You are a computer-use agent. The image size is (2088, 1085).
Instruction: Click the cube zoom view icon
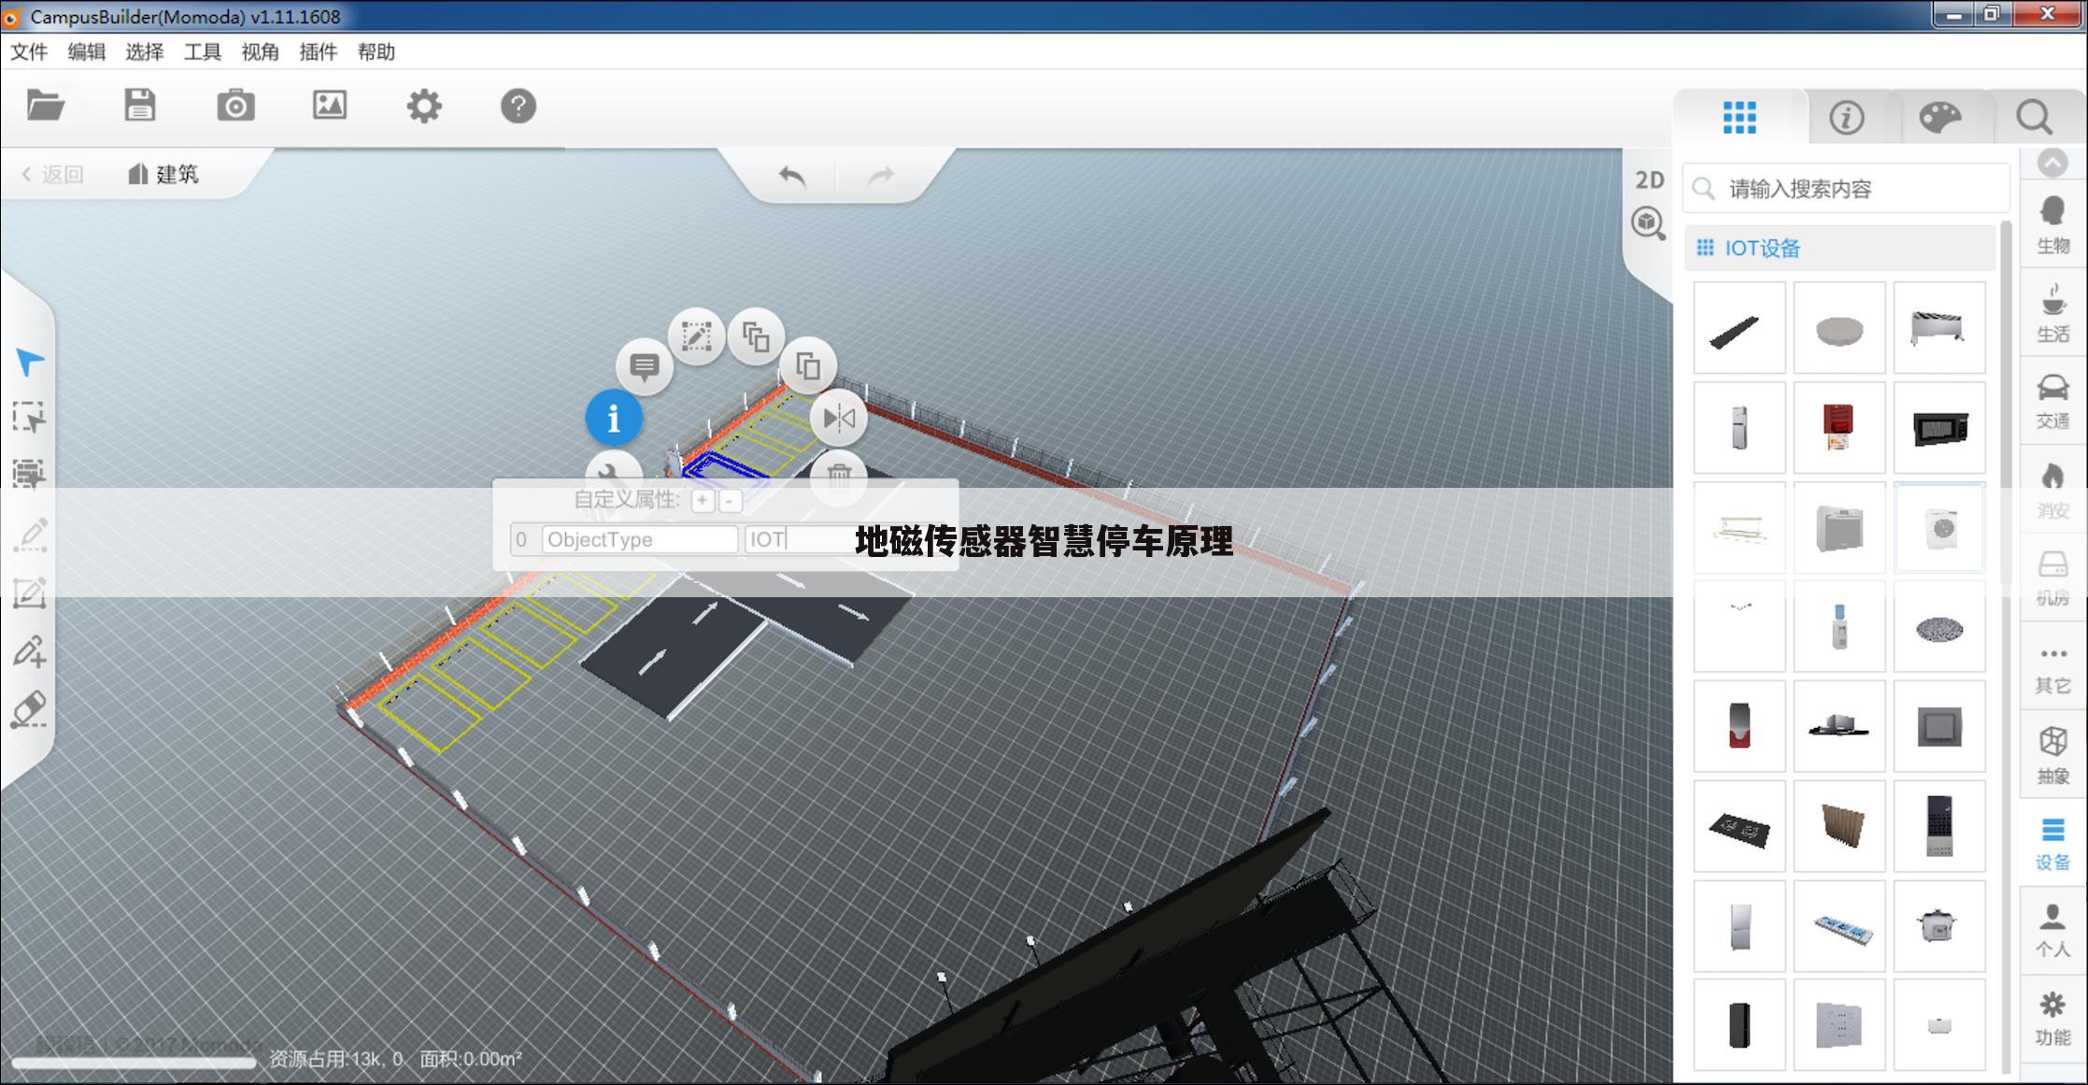1649,223
